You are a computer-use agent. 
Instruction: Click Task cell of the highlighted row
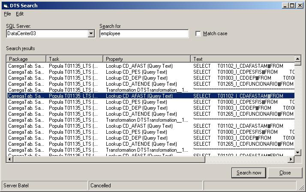tap(73, 96)
